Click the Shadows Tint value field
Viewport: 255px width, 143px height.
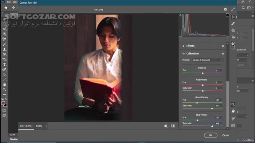pyautogui.click(x=219, y=70)
